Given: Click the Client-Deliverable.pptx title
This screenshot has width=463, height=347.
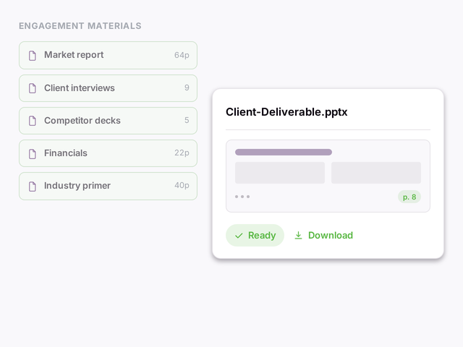Looking at the screenshot, I should (286, 112).
